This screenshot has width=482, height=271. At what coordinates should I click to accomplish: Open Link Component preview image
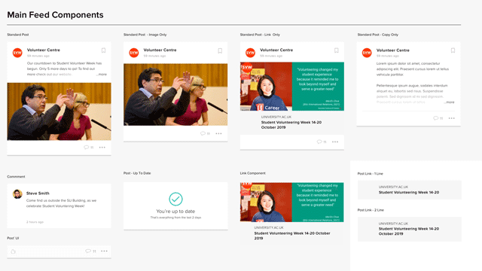click(x=292, y=202)
